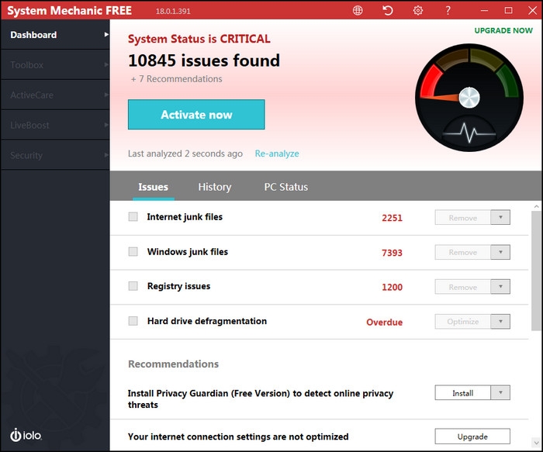Image resolution: width=543 pixels, height=452 pixels.
Task: Open the help question mark icon
Action: (448, 10)
